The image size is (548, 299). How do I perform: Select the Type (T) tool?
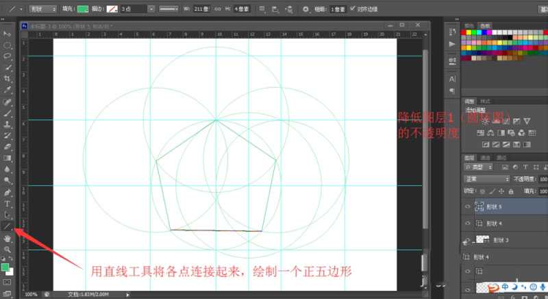point(8,204)
